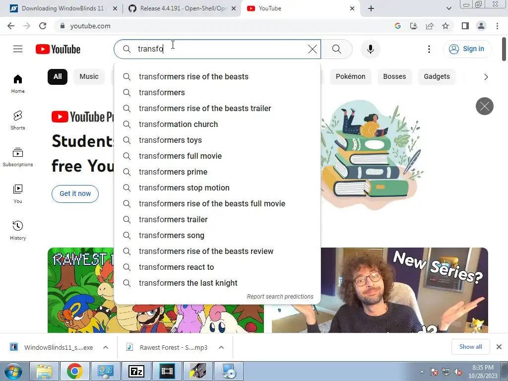Viewport: 508px width, 381px height.
Task: Select the Music category chip
Action: (x=89, y=77)
